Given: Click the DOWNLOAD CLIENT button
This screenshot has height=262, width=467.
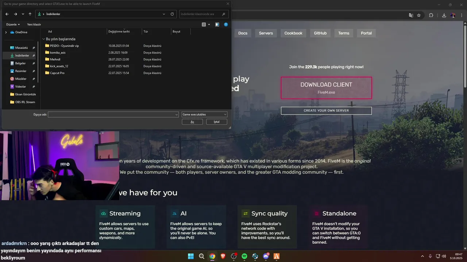Looking at the screenshot, I should pos(326,88).
